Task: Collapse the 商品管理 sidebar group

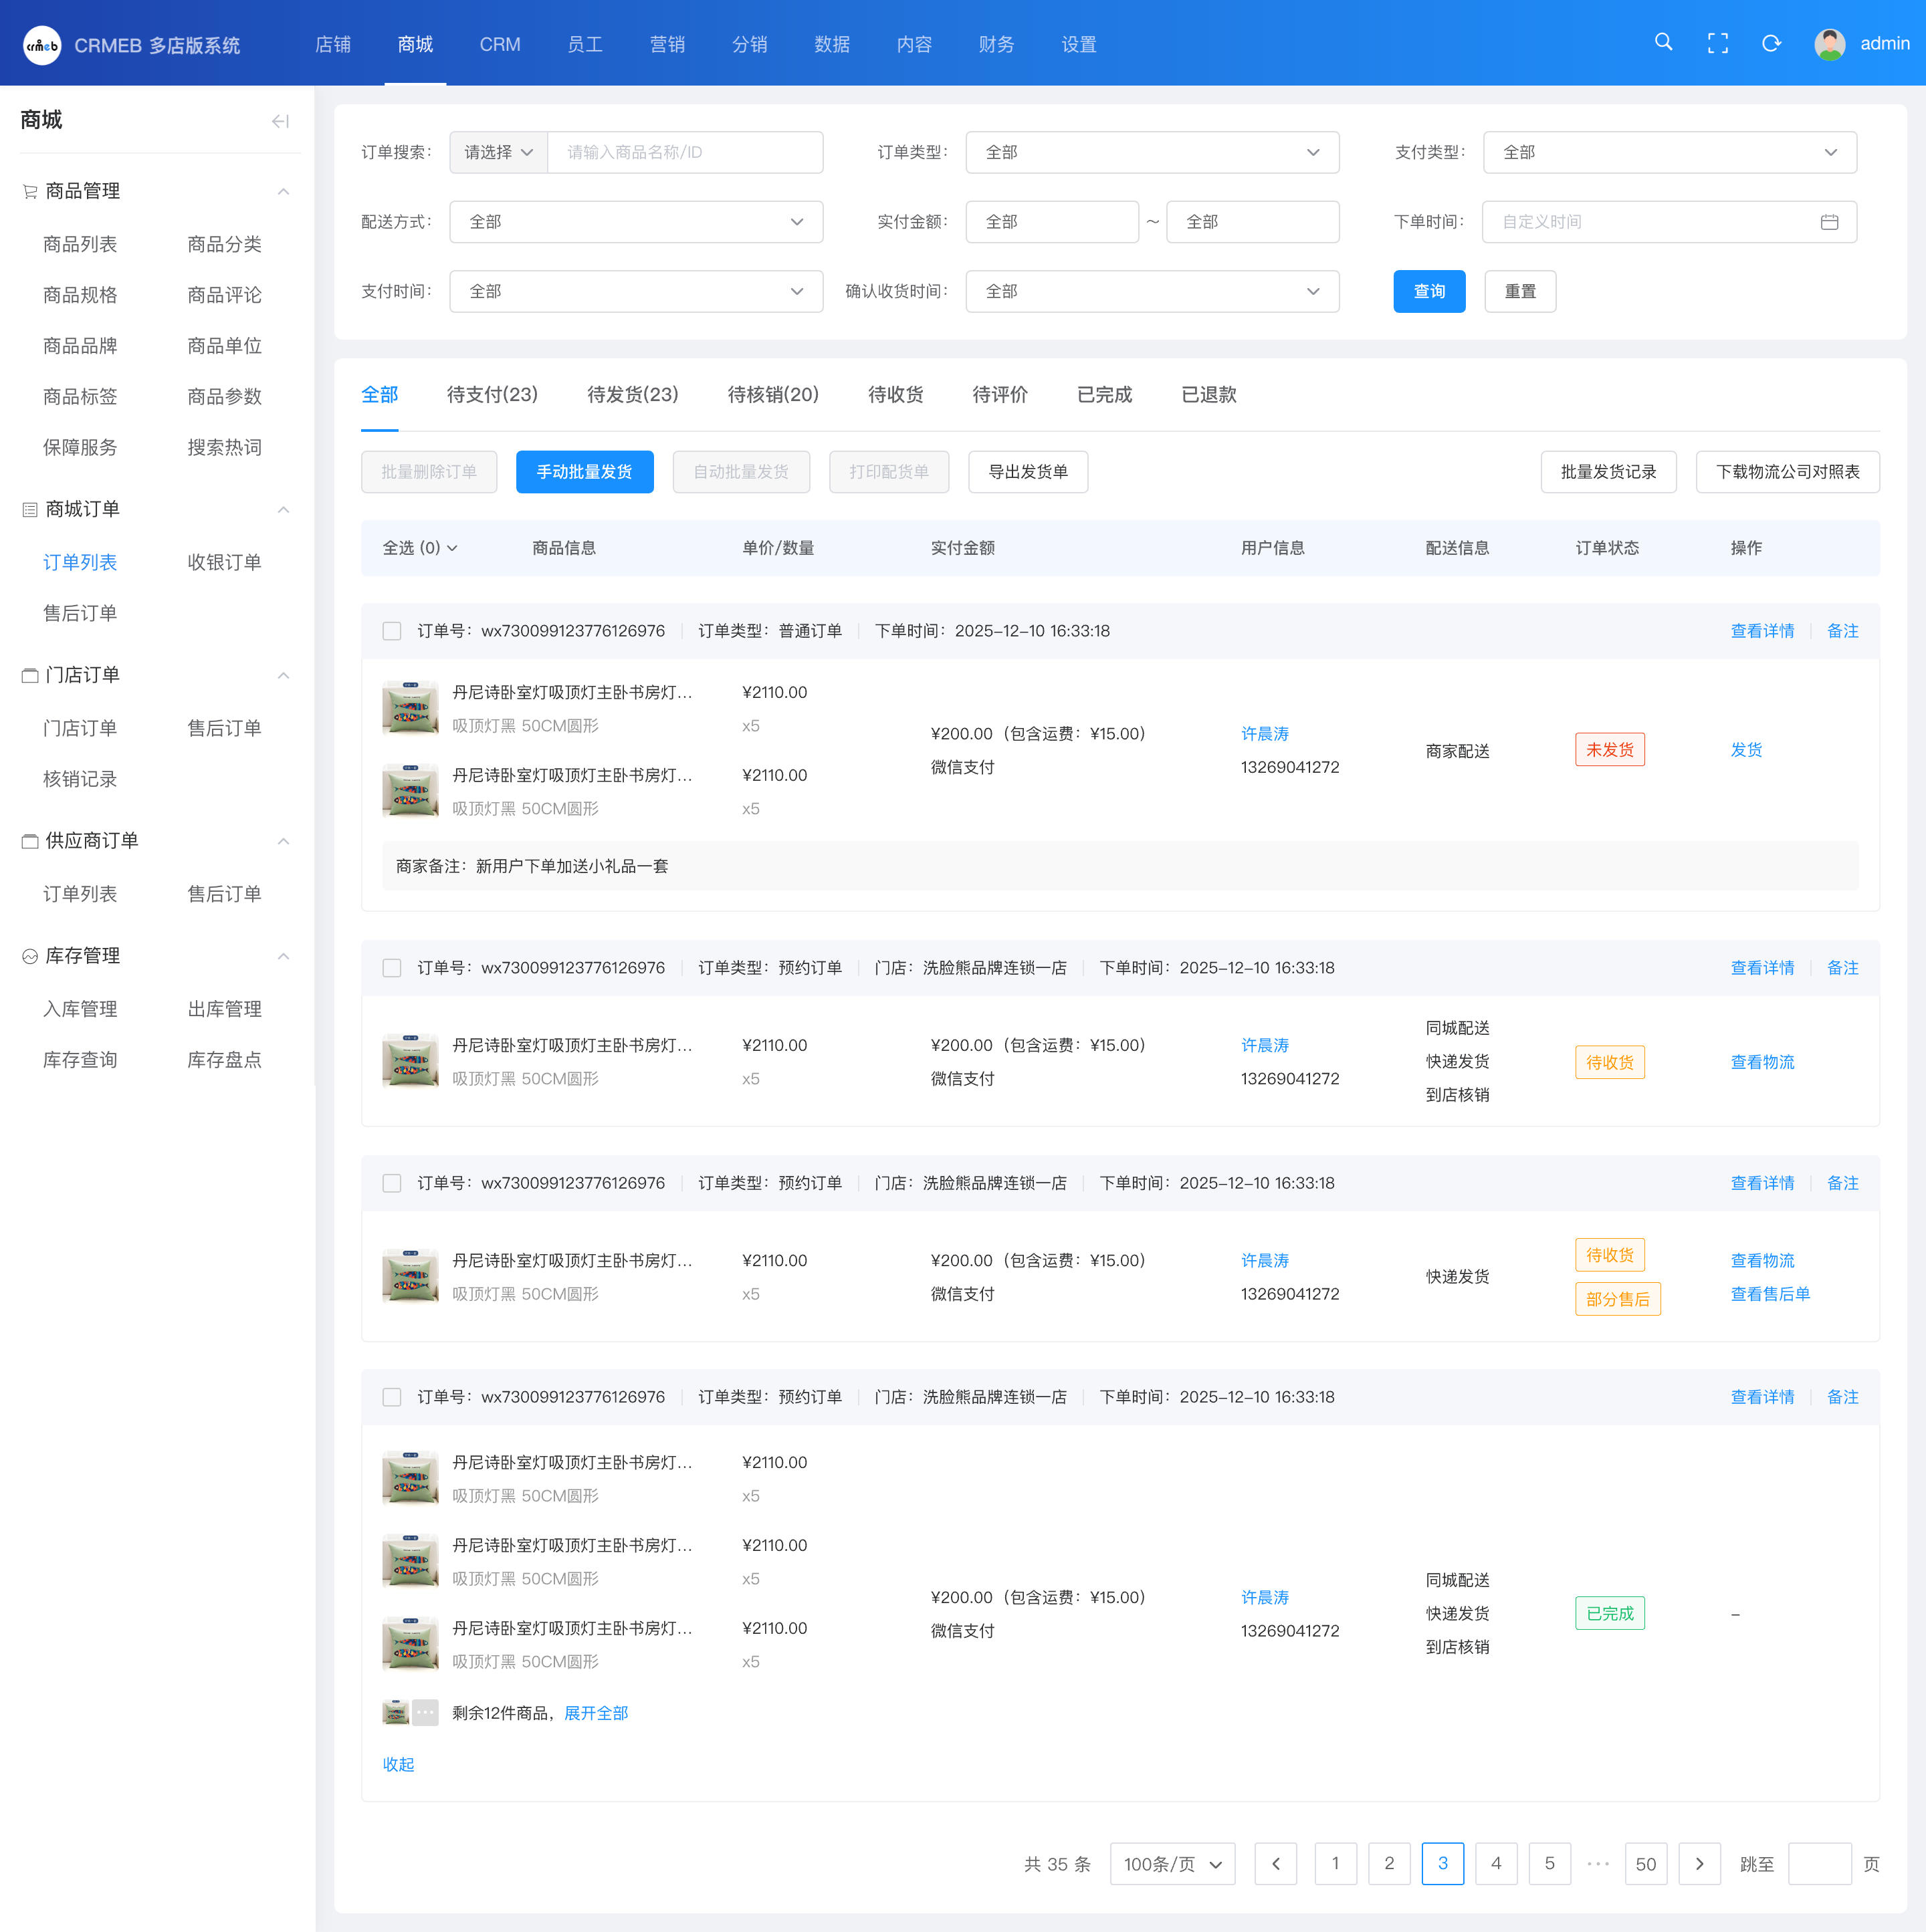Action: point(283,191)
